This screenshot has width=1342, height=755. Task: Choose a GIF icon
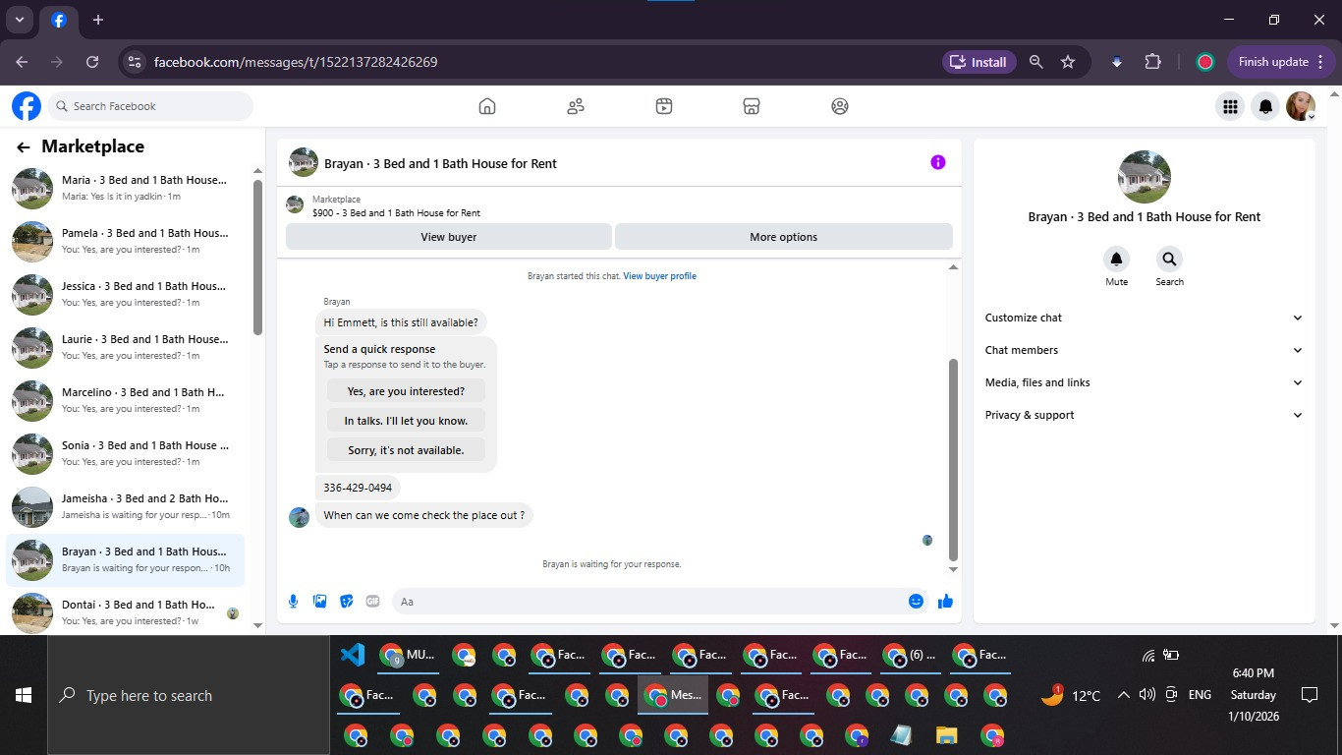[x=372, y=602]
